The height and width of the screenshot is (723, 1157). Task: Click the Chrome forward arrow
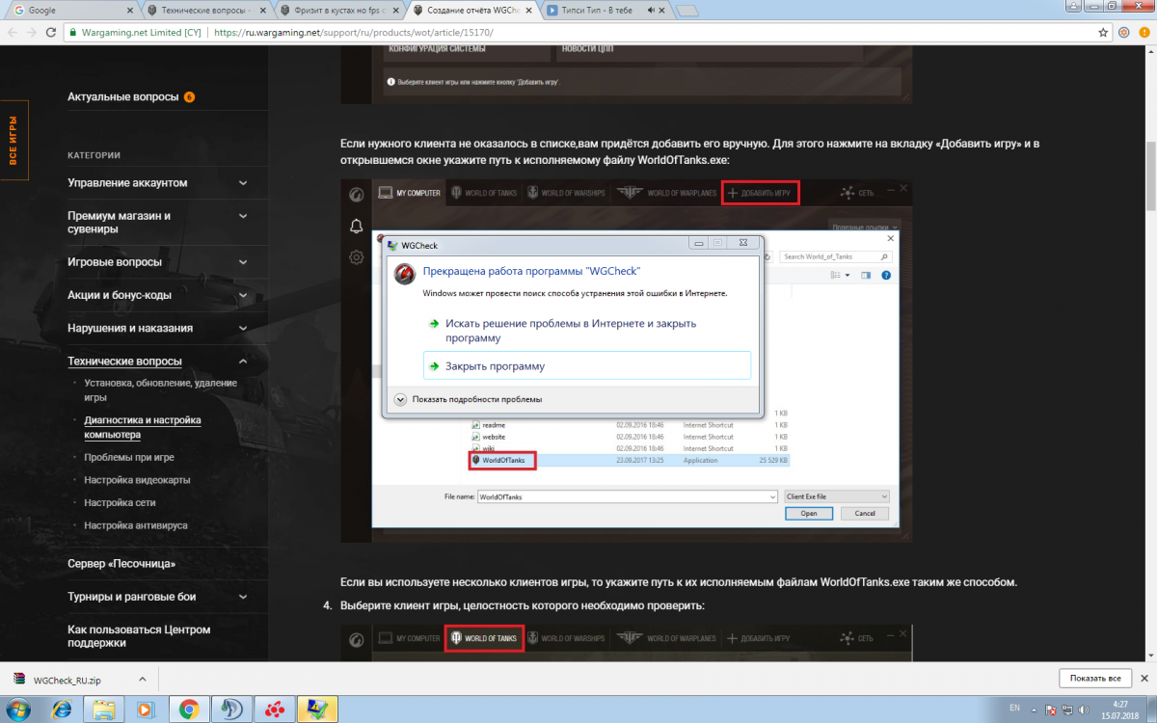coord(33,32)
